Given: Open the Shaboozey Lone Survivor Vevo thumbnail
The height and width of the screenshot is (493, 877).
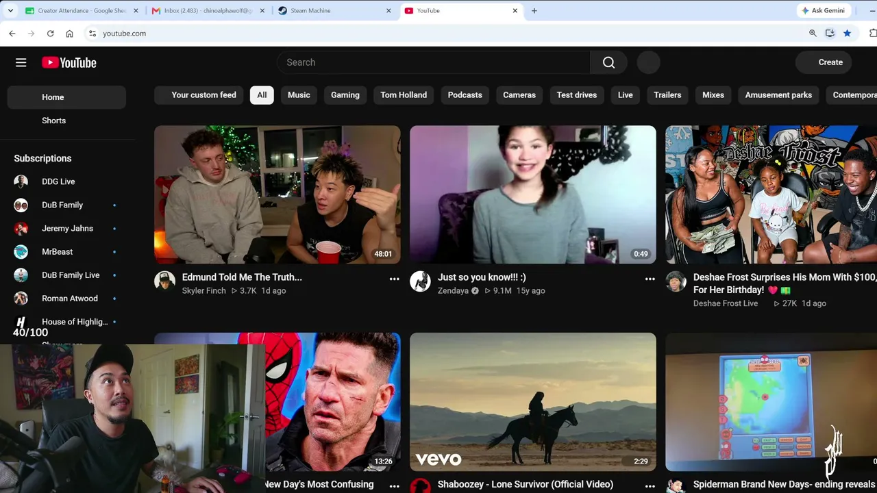Looking at the screenshot, I should pos(533,402).
